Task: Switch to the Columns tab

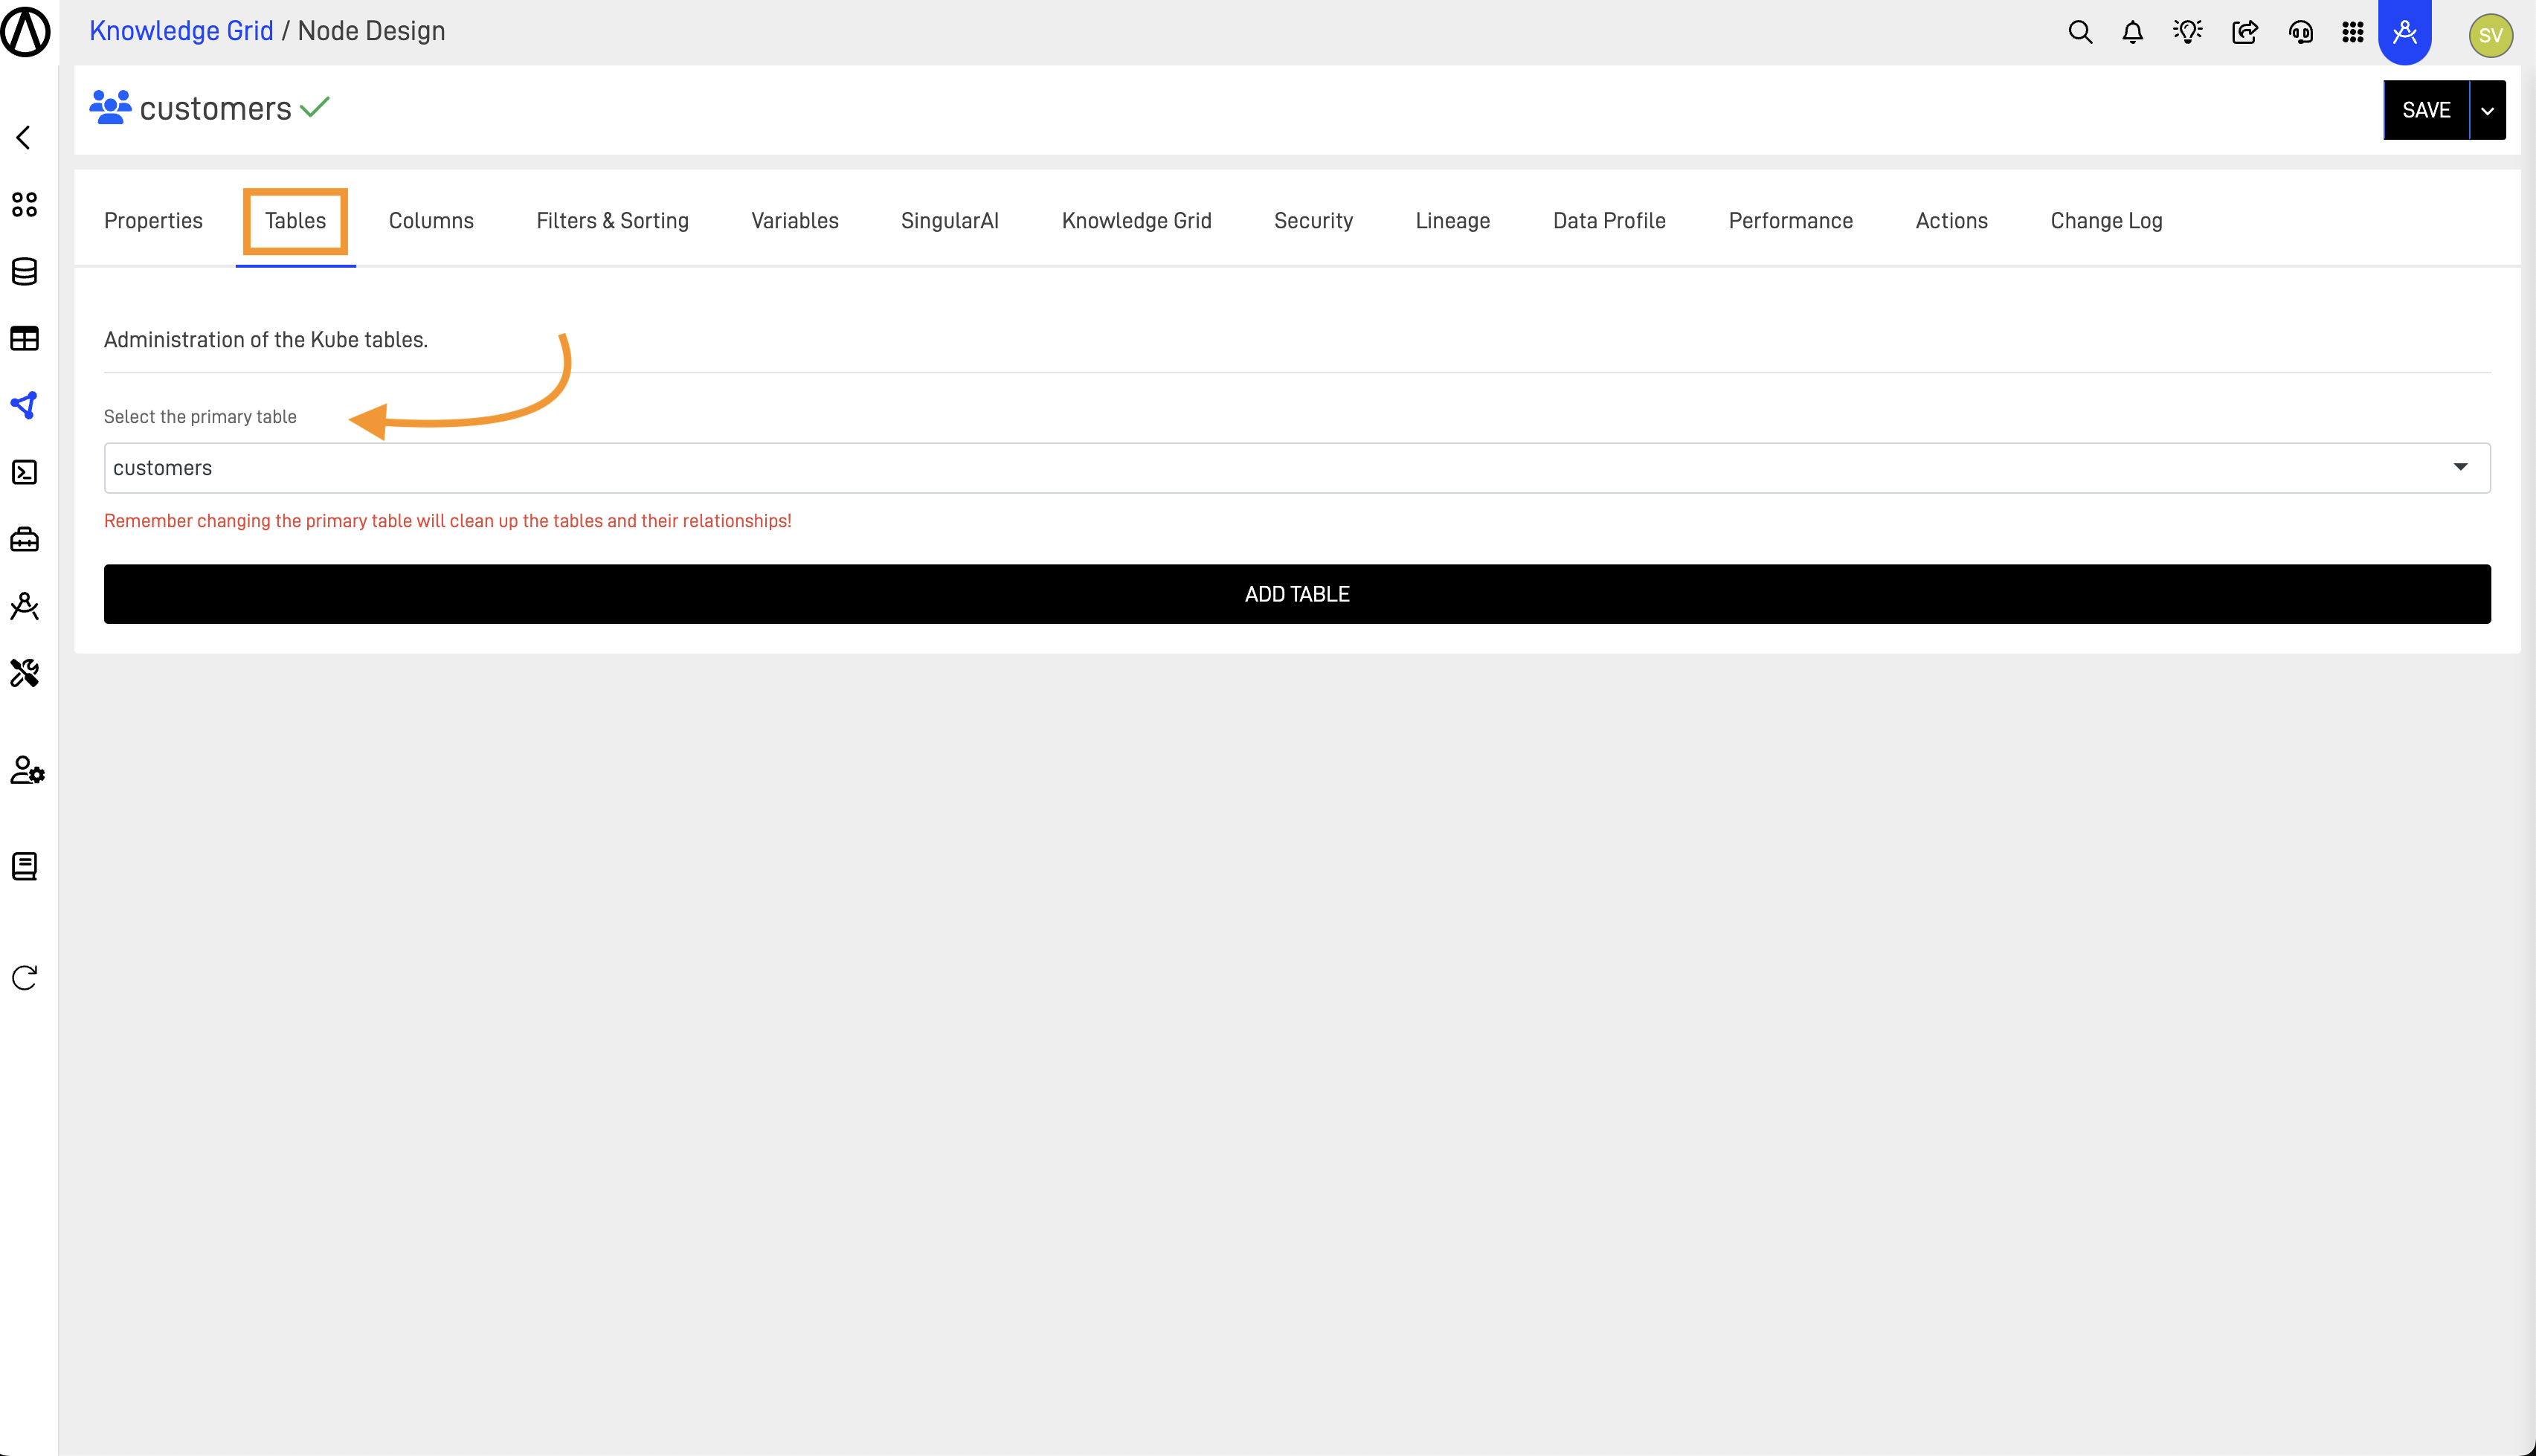Action: [430, 221]
